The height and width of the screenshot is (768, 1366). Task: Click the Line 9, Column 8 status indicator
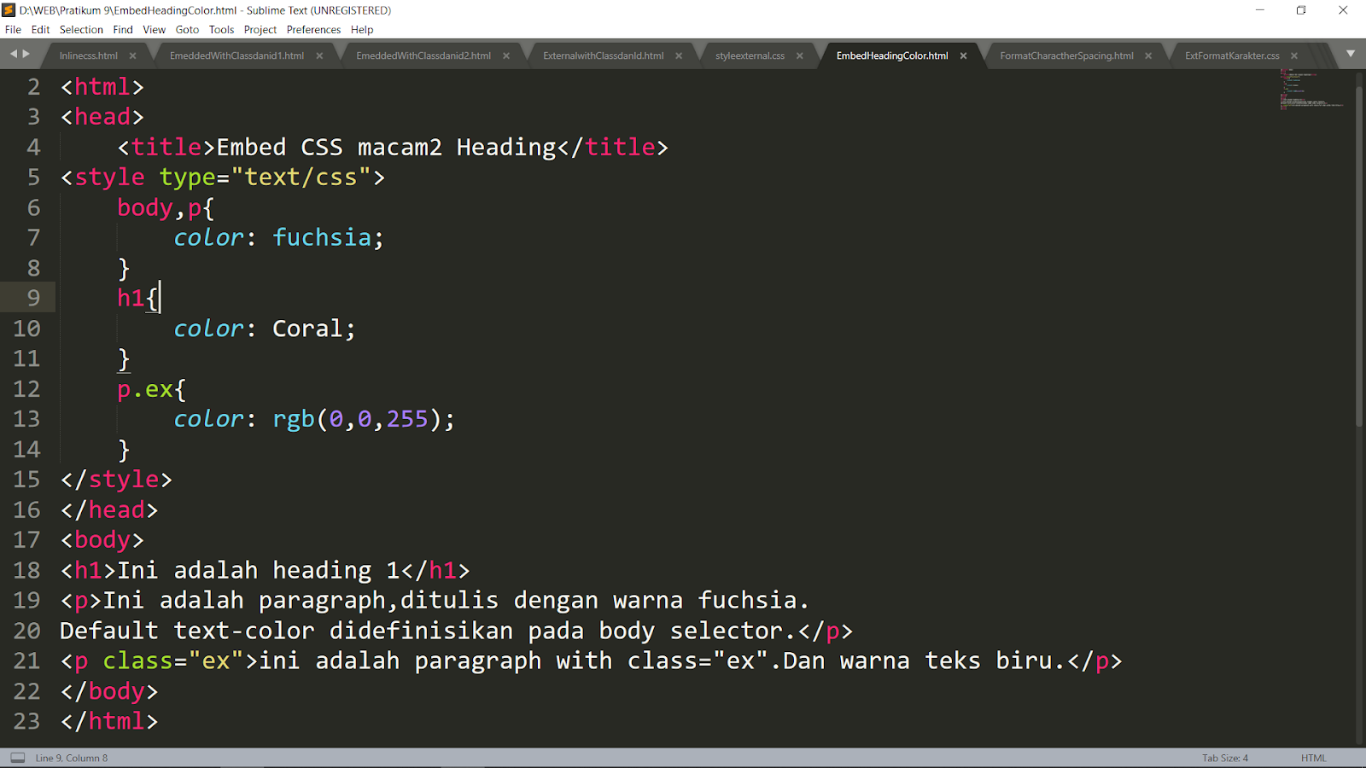[x=71, y=757]
